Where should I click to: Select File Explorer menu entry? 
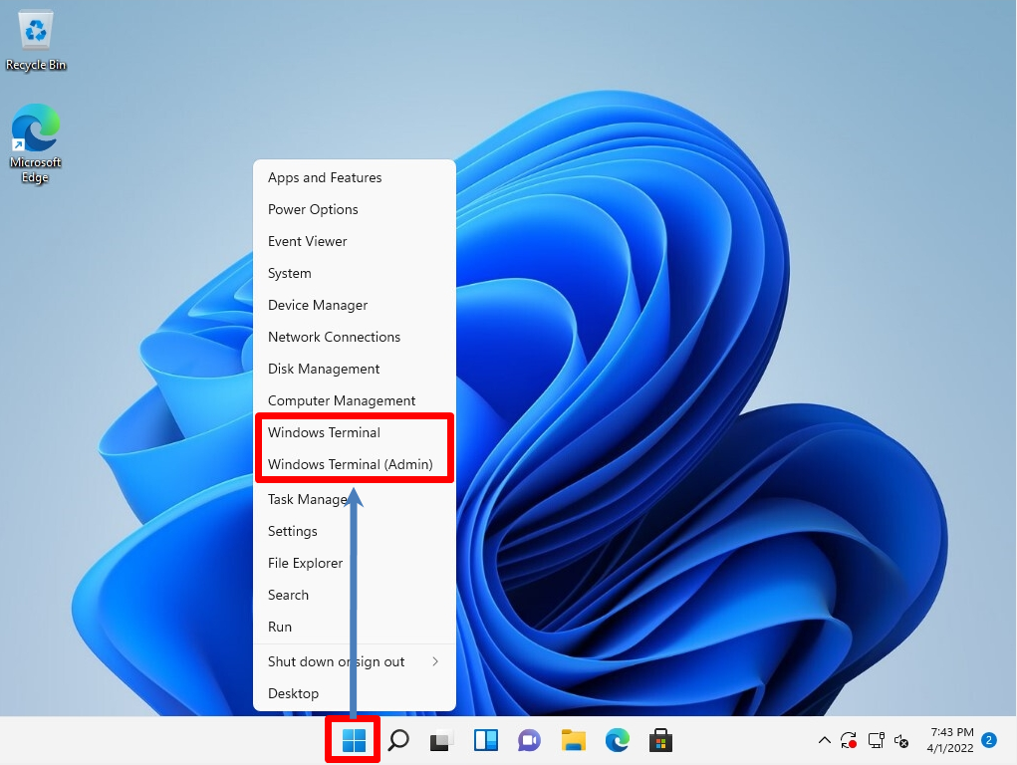point(355,563)
